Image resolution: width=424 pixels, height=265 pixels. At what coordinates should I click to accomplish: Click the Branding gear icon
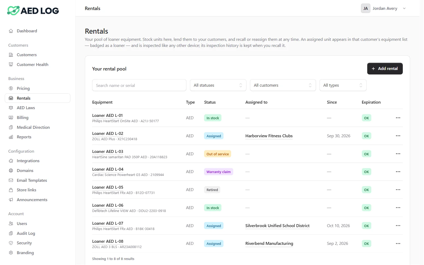pos(11,253)
